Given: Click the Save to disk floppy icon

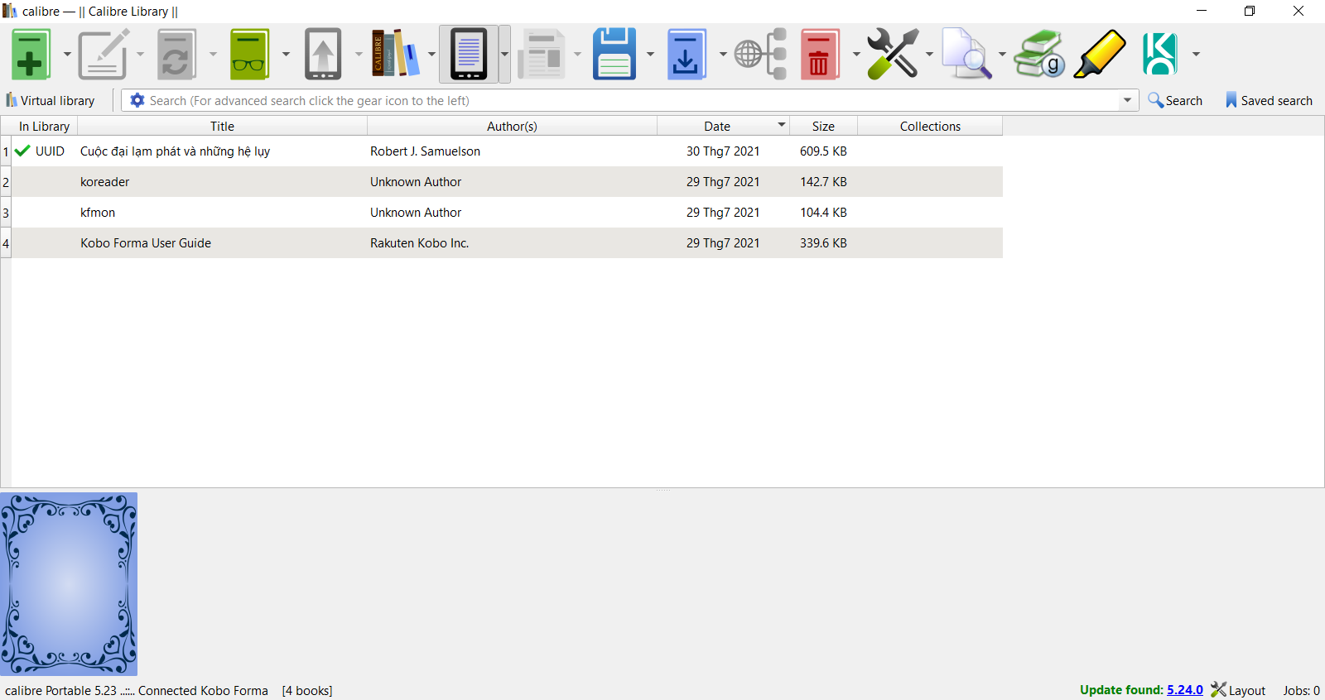Looking at the screenshot, I should coord(614,55).
